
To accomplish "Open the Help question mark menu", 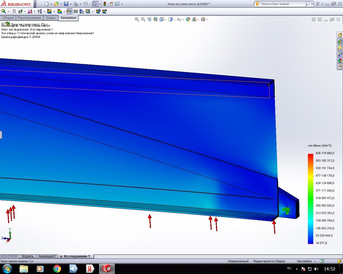I will click(318, 4).
